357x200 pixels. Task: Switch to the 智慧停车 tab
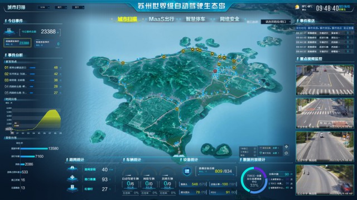tap(195, 19)
